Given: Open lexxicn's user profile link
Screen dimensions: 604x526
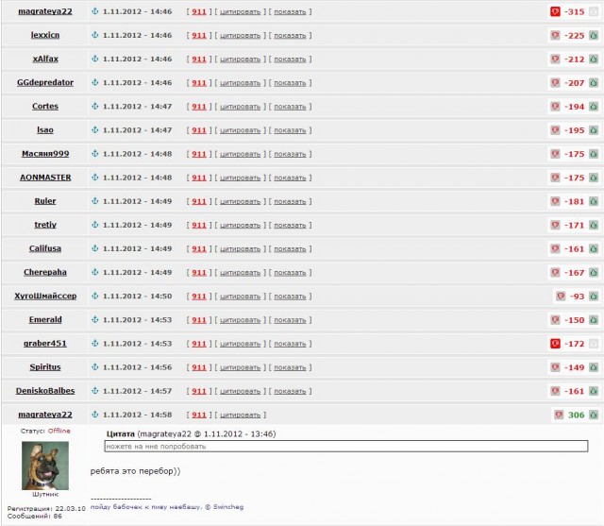Looking at the screenshot, I should [45, 35].
